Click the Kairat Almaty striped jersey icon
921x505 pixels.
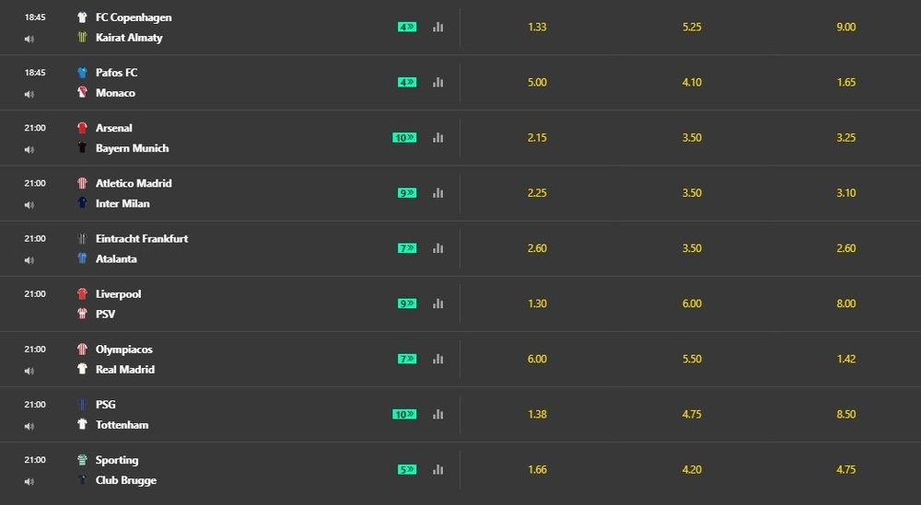[82, 38]
